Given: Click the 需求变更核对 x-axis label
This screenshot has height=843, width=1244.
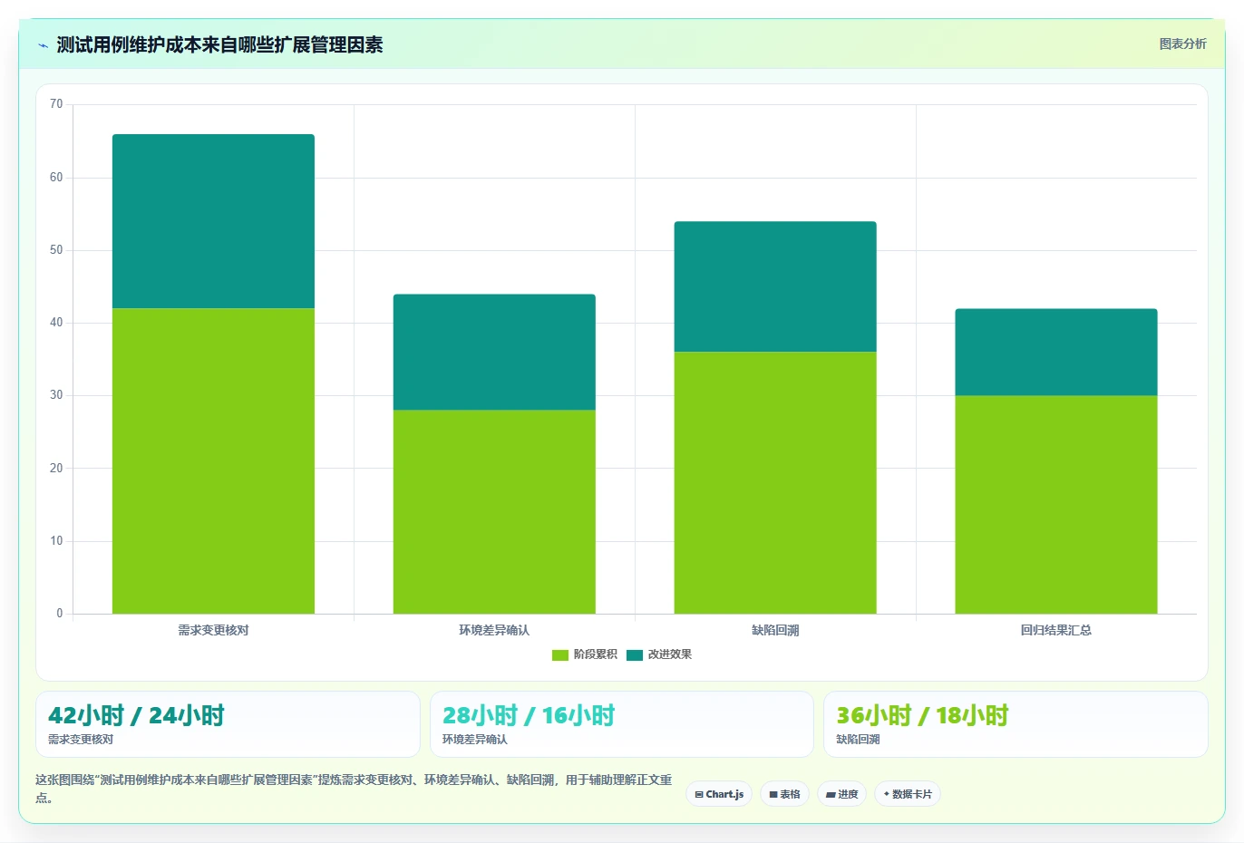Looking at the screenshot, I should coord(213,630).
